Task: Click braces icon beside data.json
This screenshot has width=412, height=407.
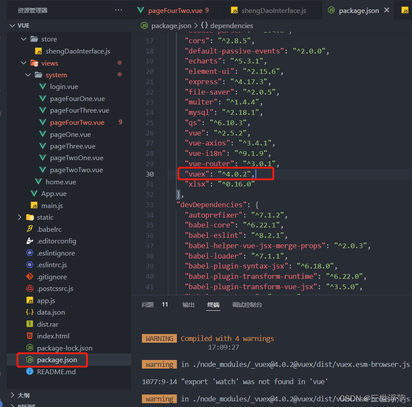Action: click(x=30, y=312)
